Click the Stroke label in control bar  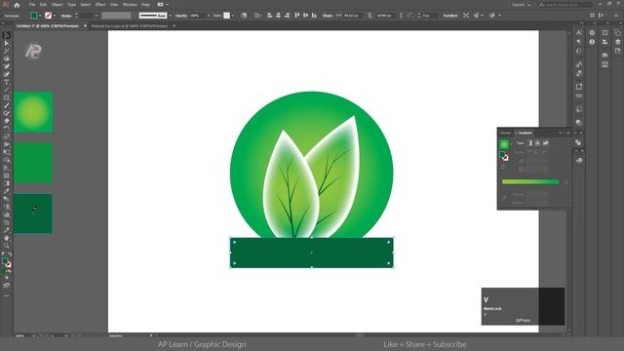(66, 16)
